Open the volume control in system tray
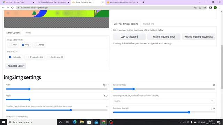 (x=184, y=122)
